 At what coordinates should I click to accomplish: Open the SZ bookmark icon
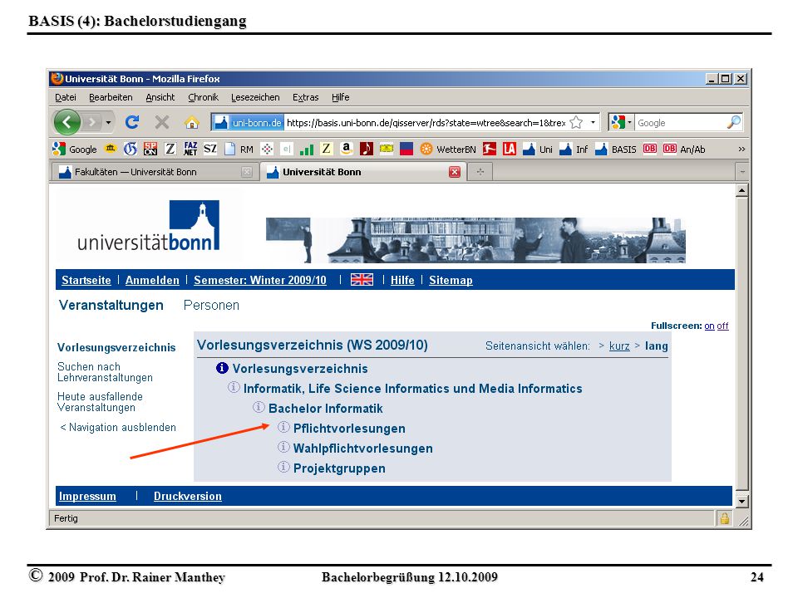pos(210,149)
